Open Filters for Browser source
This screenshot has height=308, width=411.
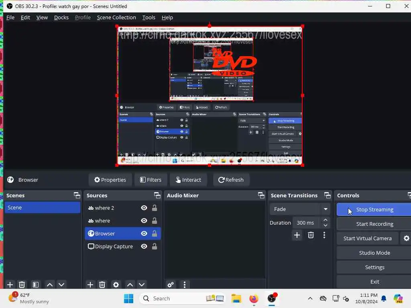(x=151, y=180)
